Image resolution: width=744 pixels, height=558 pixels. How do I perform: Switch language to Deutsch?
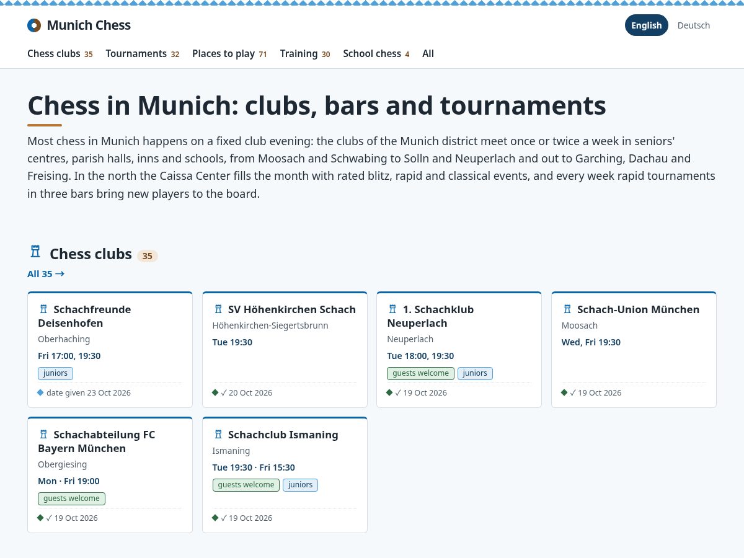click(694, 25)
